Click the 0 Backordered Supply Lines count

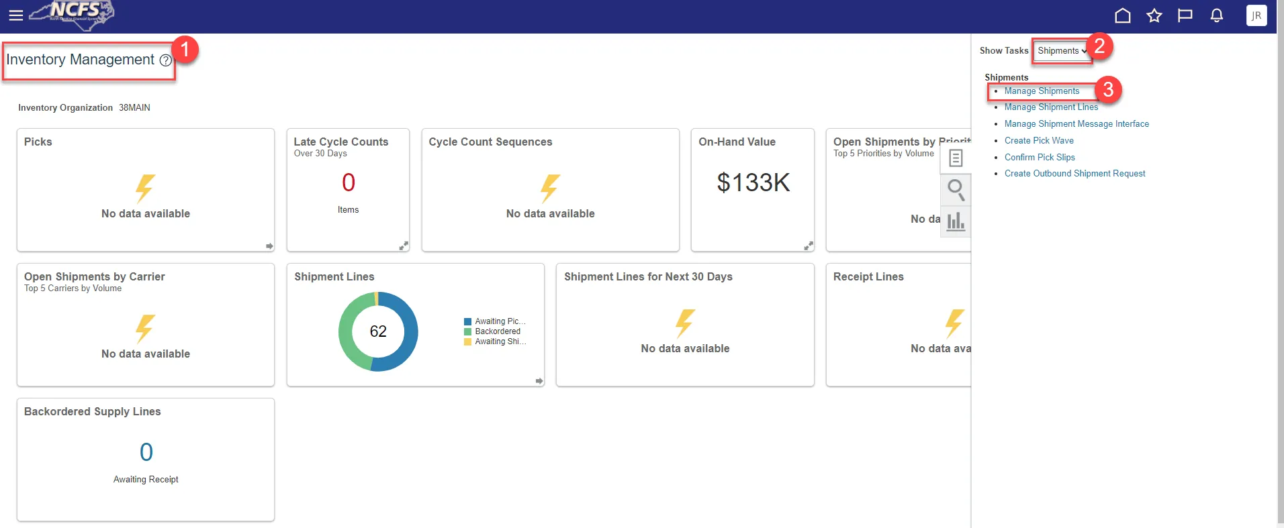pos(146,453)
